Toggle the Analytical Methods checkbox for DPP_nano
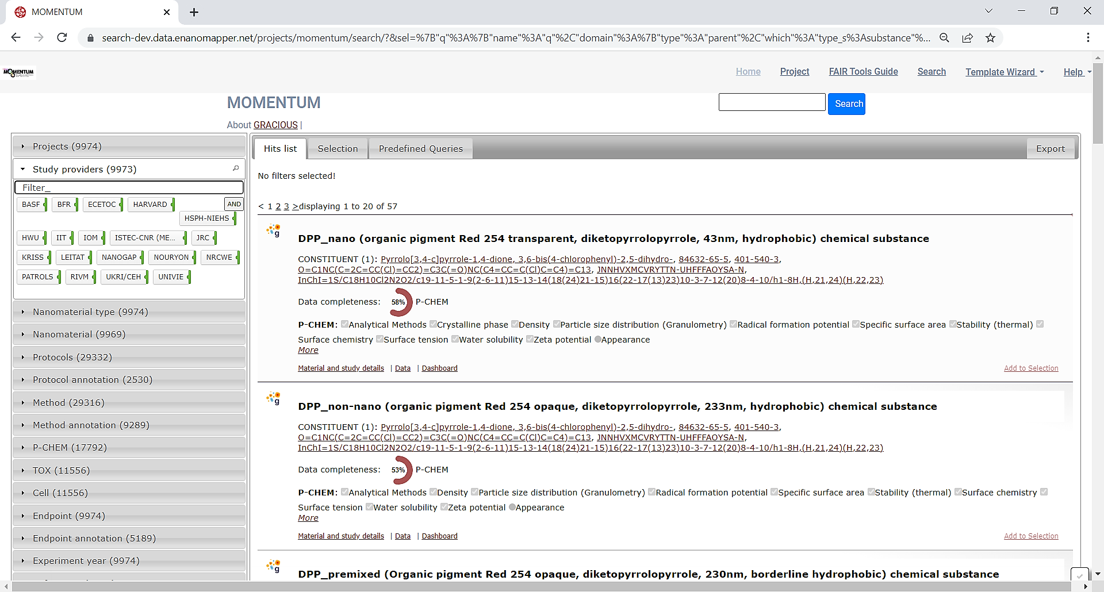This screenshot has width=1104, height=592. click(344, 324)
